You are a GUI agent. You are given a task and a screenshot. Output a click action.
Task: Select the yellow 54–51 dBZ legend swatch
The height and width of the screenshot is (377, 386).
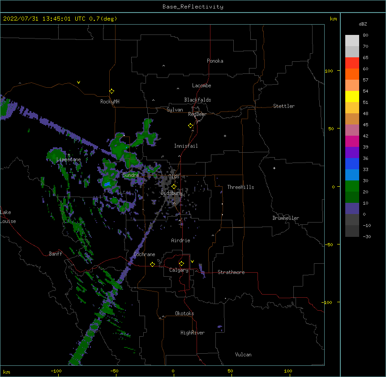(352, 96)
